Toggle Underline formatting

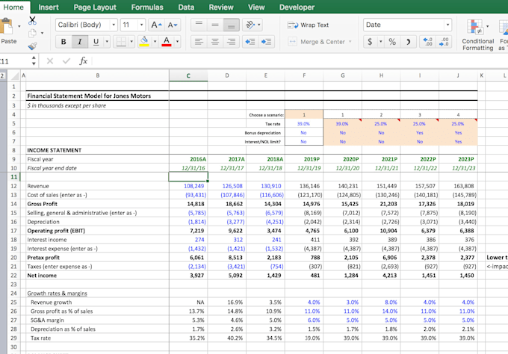pos(96,42)
